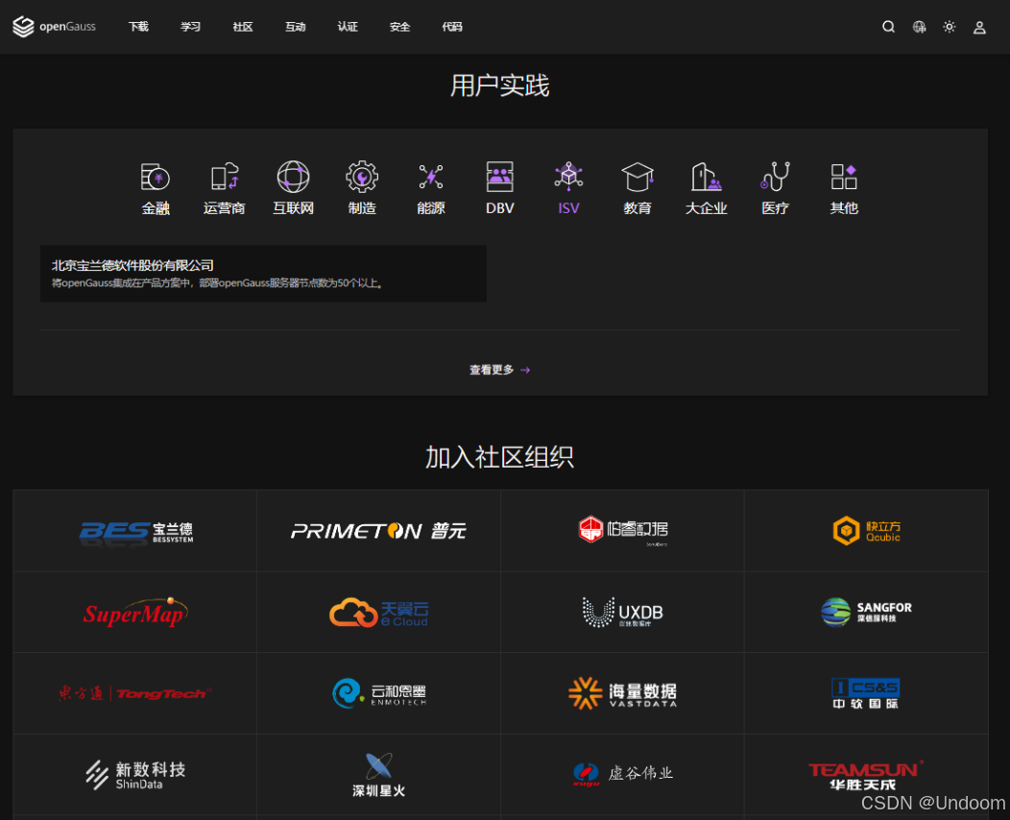Open the 海量数据 VASTDATA logo tile
1010x820 pixels.
(622, 693)
